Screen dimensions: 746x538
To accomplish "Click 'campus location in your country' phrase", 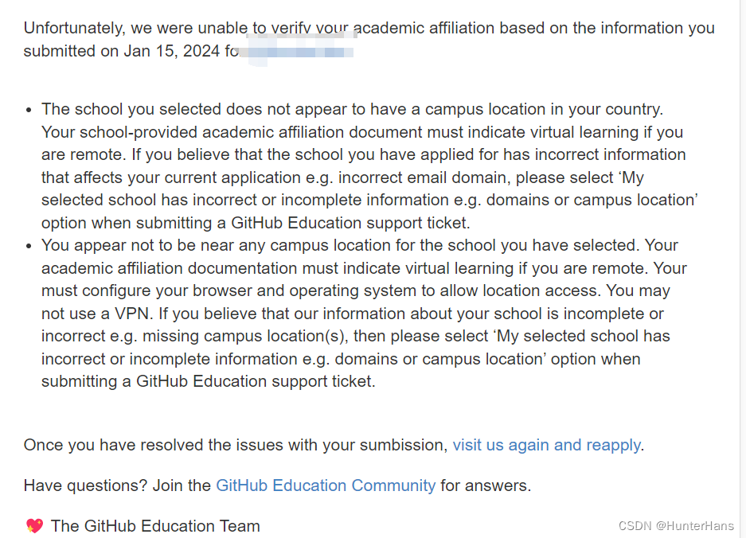I will 542,109.
